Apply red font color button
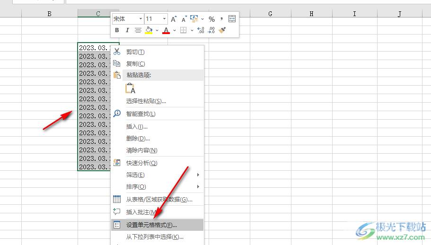Viewport: 431px width, 245px height. 166,30
